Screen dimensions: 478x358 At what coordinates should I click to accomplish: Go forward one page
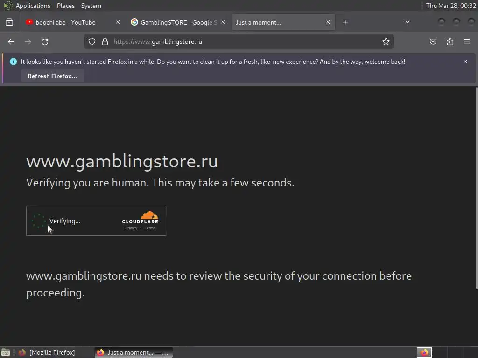(28, 41)
